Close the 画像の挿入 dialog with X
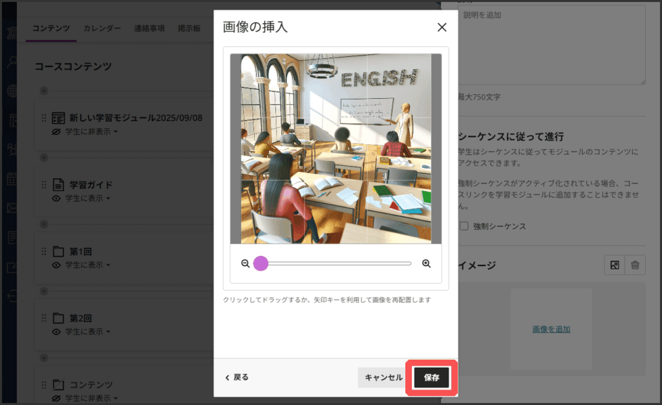Image resolution: width=662 pixels, height=405 pixels. [x=442, y=27]
